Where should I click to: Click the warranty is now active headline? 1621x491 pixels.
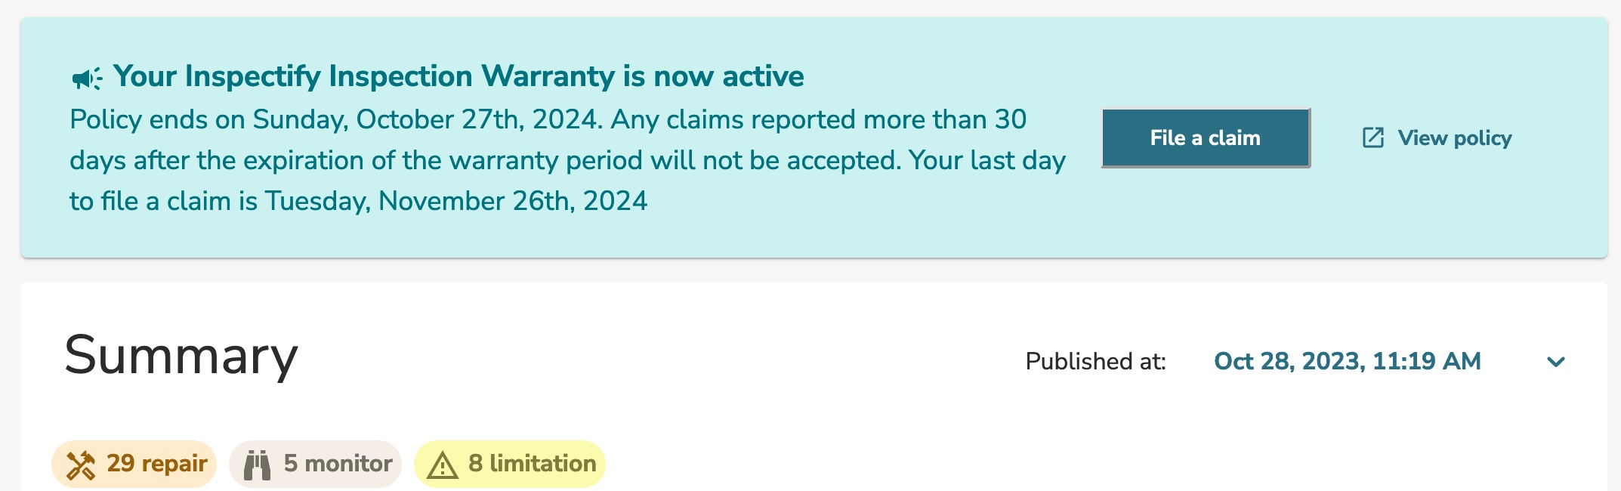[459, 76]
